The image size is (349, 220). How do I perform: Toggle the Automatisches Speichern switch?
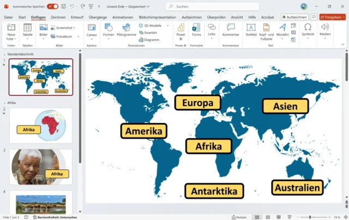click(x=52, y=7)
